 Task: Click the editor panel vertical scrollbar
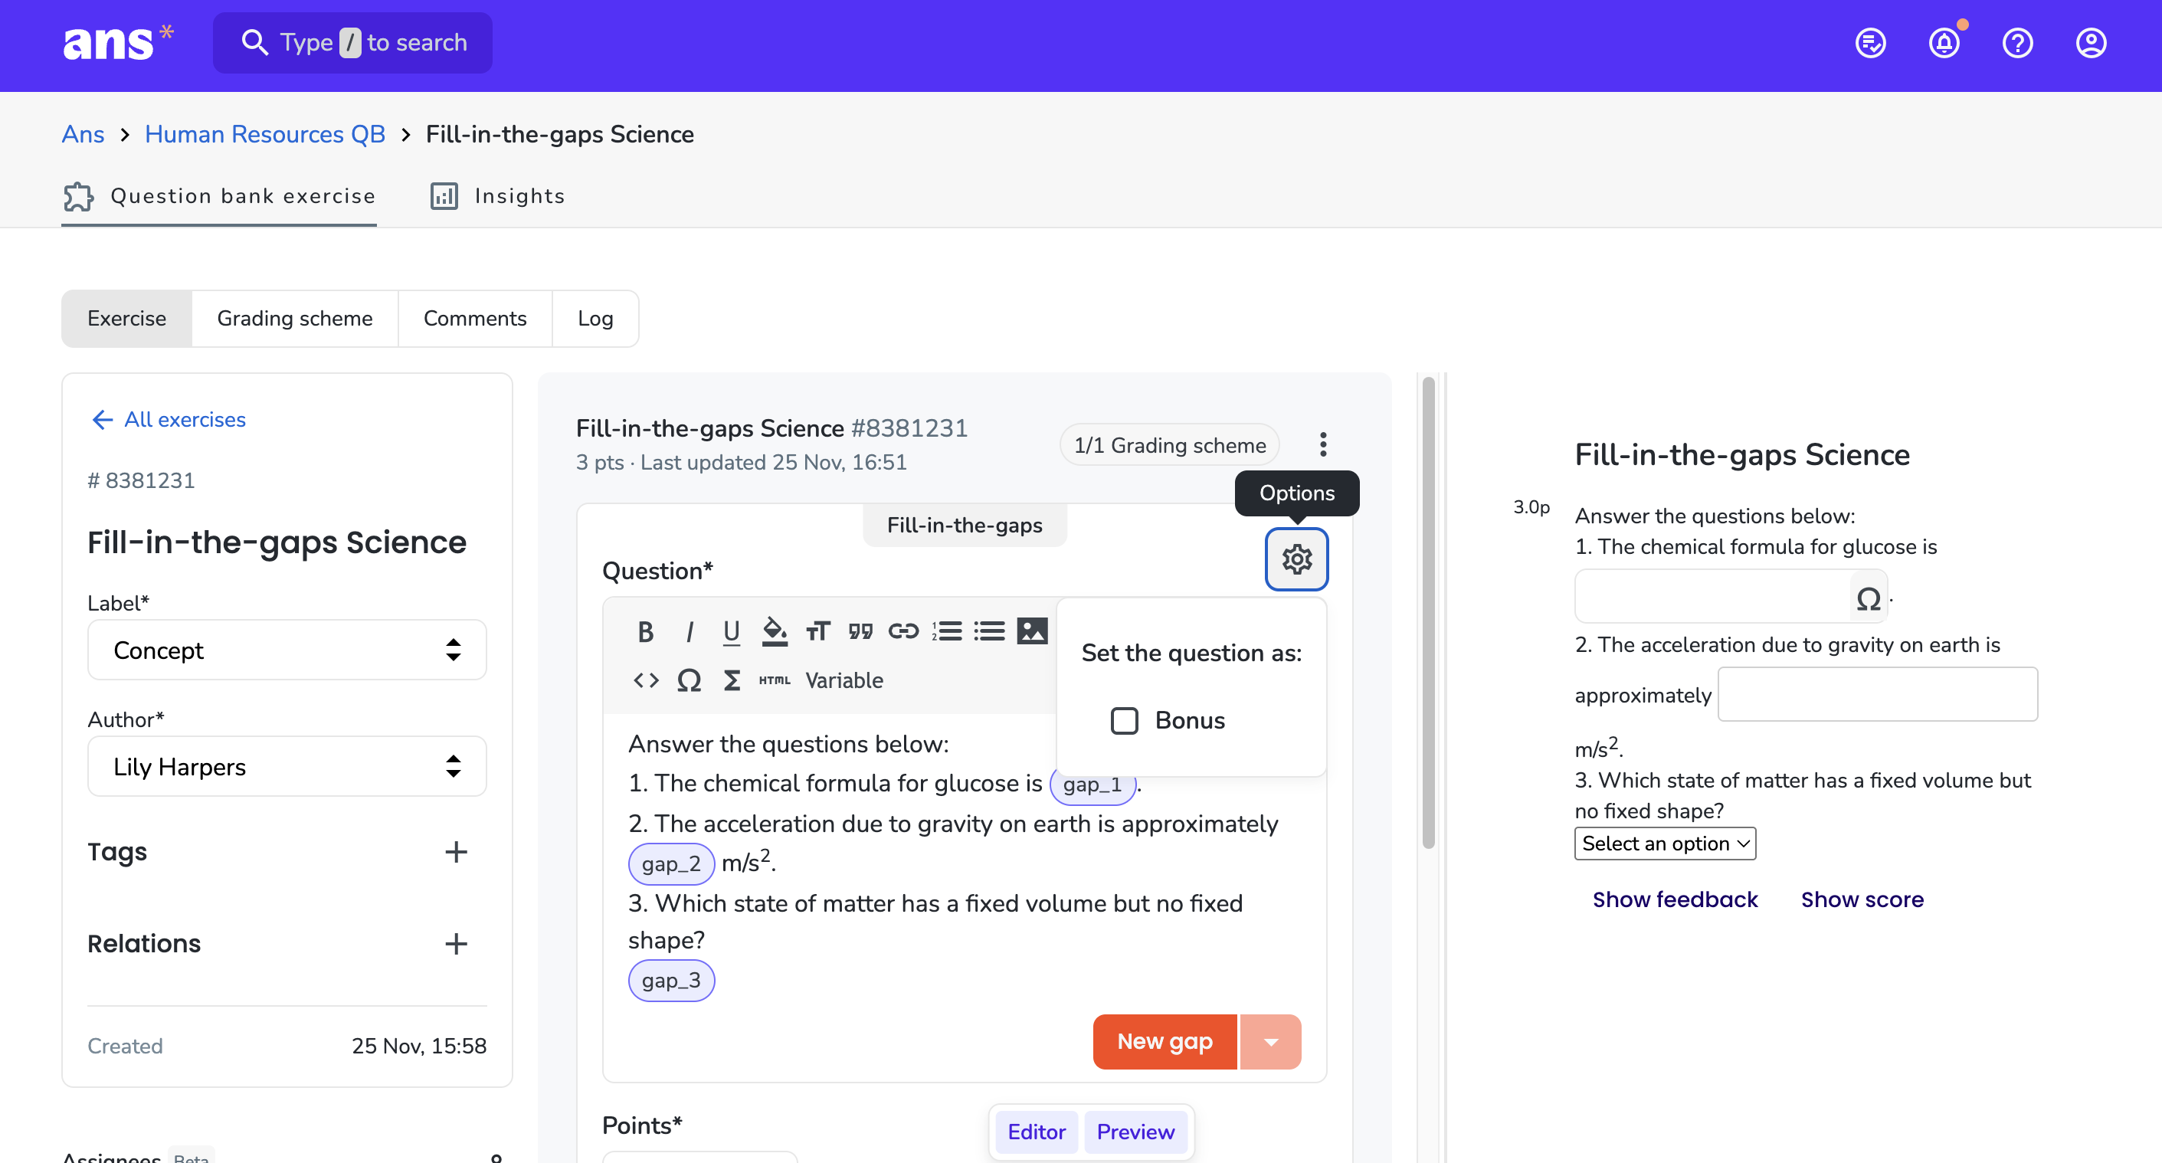[1427, 613]
